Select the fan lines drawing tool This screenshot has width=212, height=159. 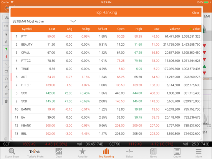point(6,86)
